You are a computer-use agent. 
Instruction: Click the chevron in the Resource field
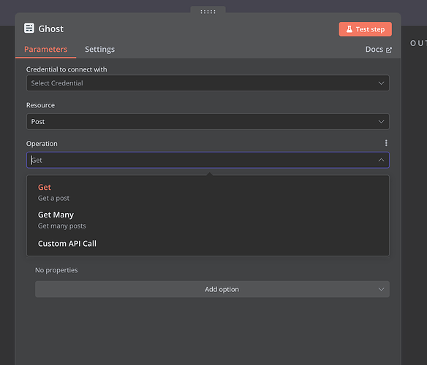click(381, 122)
